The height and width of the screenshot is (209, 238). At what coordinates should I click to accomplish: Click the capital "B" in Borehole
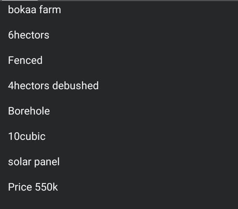pos(11,111)
